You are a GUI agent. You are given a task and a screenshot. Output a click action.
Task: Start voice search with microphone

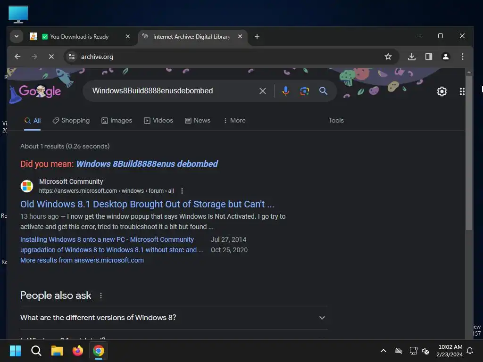click(285, 91)
